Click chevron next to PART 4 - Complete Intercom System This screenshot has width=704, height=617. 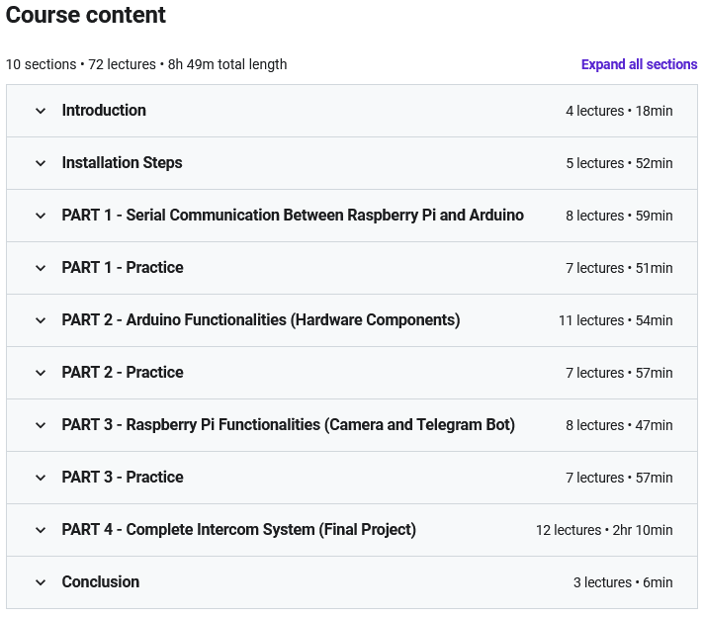pos(41,530)
